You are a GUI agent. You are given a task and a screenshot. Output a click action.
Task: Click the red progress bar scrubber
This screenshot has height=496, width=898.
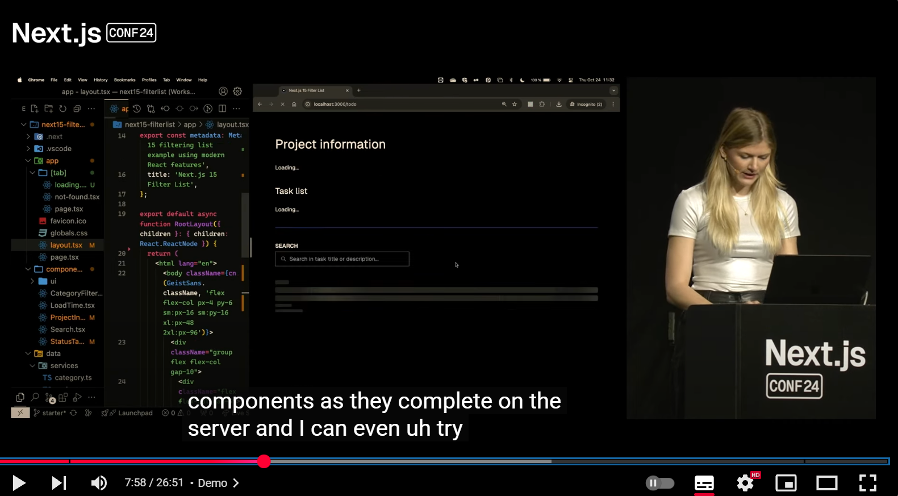(264, 461)
